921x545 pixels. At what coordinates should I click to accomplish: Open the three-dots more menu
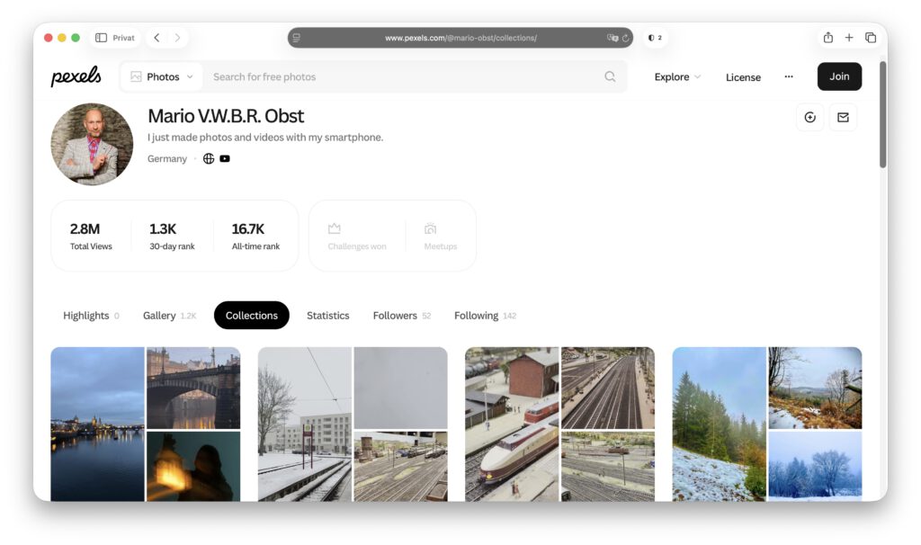(x=789, y=77)
